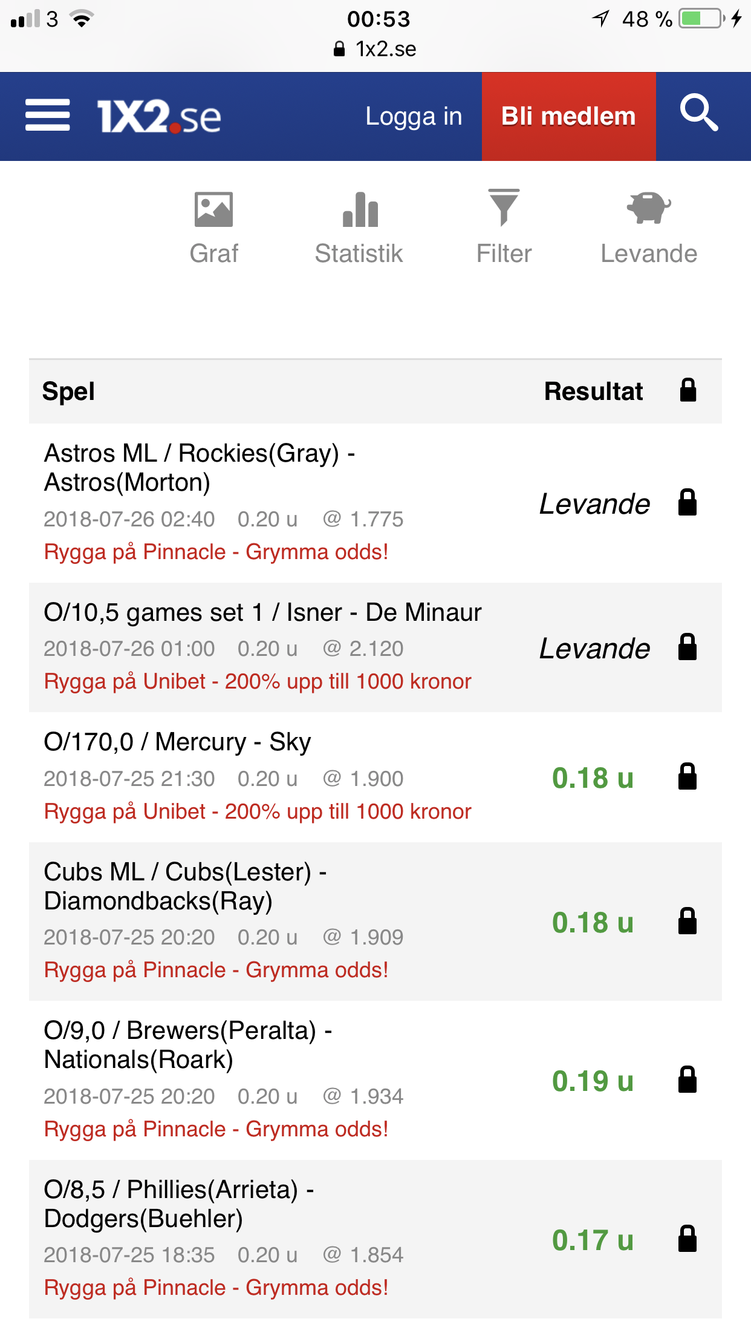This screenshot has width=751, height=1336.
Task: Open the O/9,0 Brewers(Peralta) - Nationals(Roark) bet
Action: tap(188, 1045)
